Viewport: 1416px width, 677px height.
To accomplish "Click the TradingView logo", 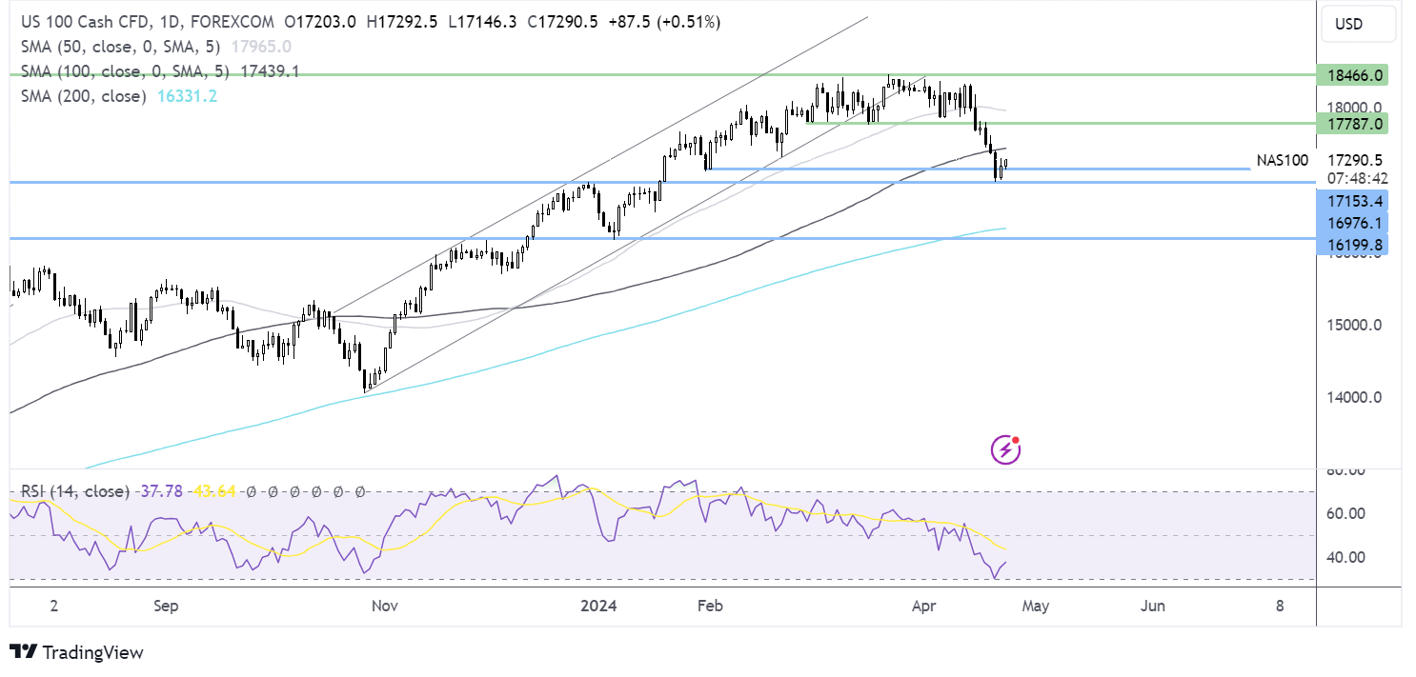I will [76, 652].
